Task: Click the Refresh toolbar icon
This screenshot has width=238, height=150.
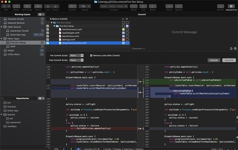Action: pyautogui.click(x=221, y=6)
